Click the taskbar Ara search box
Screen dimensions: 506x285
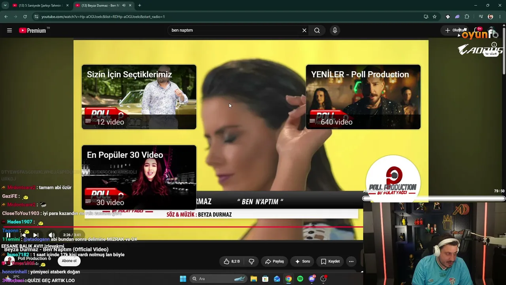[219, 279]
